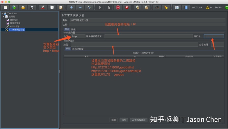Click the 路径 path input field
Image resolution: width=228 pixels, height=129 pixels.
click(x=135, y=45)
